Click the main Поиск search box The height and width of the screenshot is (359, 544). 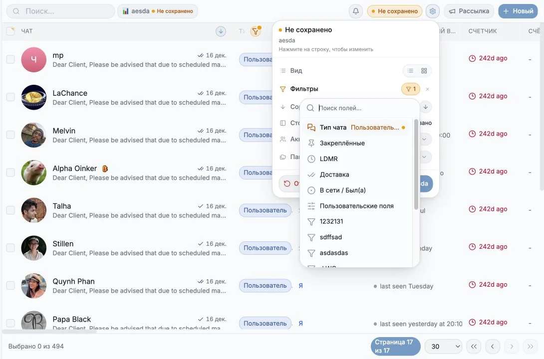coord(61,11)
